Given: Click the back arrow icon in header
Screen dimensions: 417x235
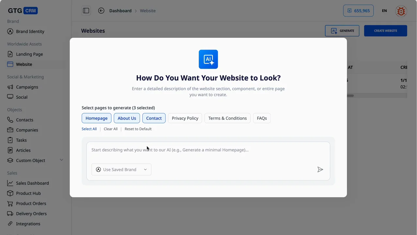Looking at the screenshot, I should point(101,11).
